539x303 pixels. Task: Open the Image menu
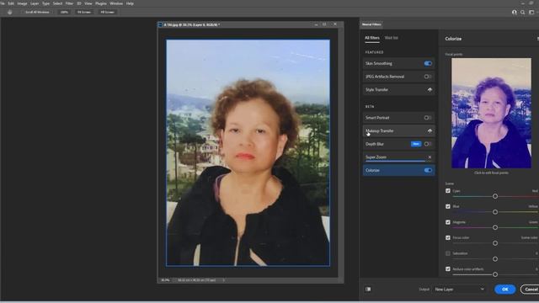coord(22,3)
